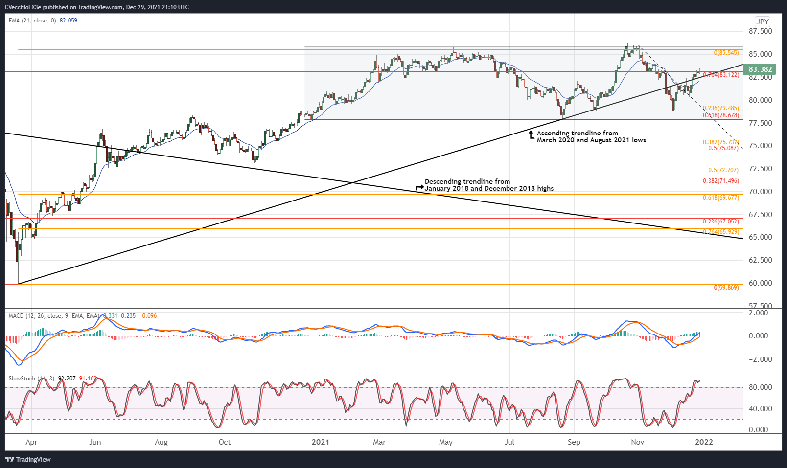Click the EMA value 82.059
The height and width of the screenshot is (468, 787).
pos(69,21)
